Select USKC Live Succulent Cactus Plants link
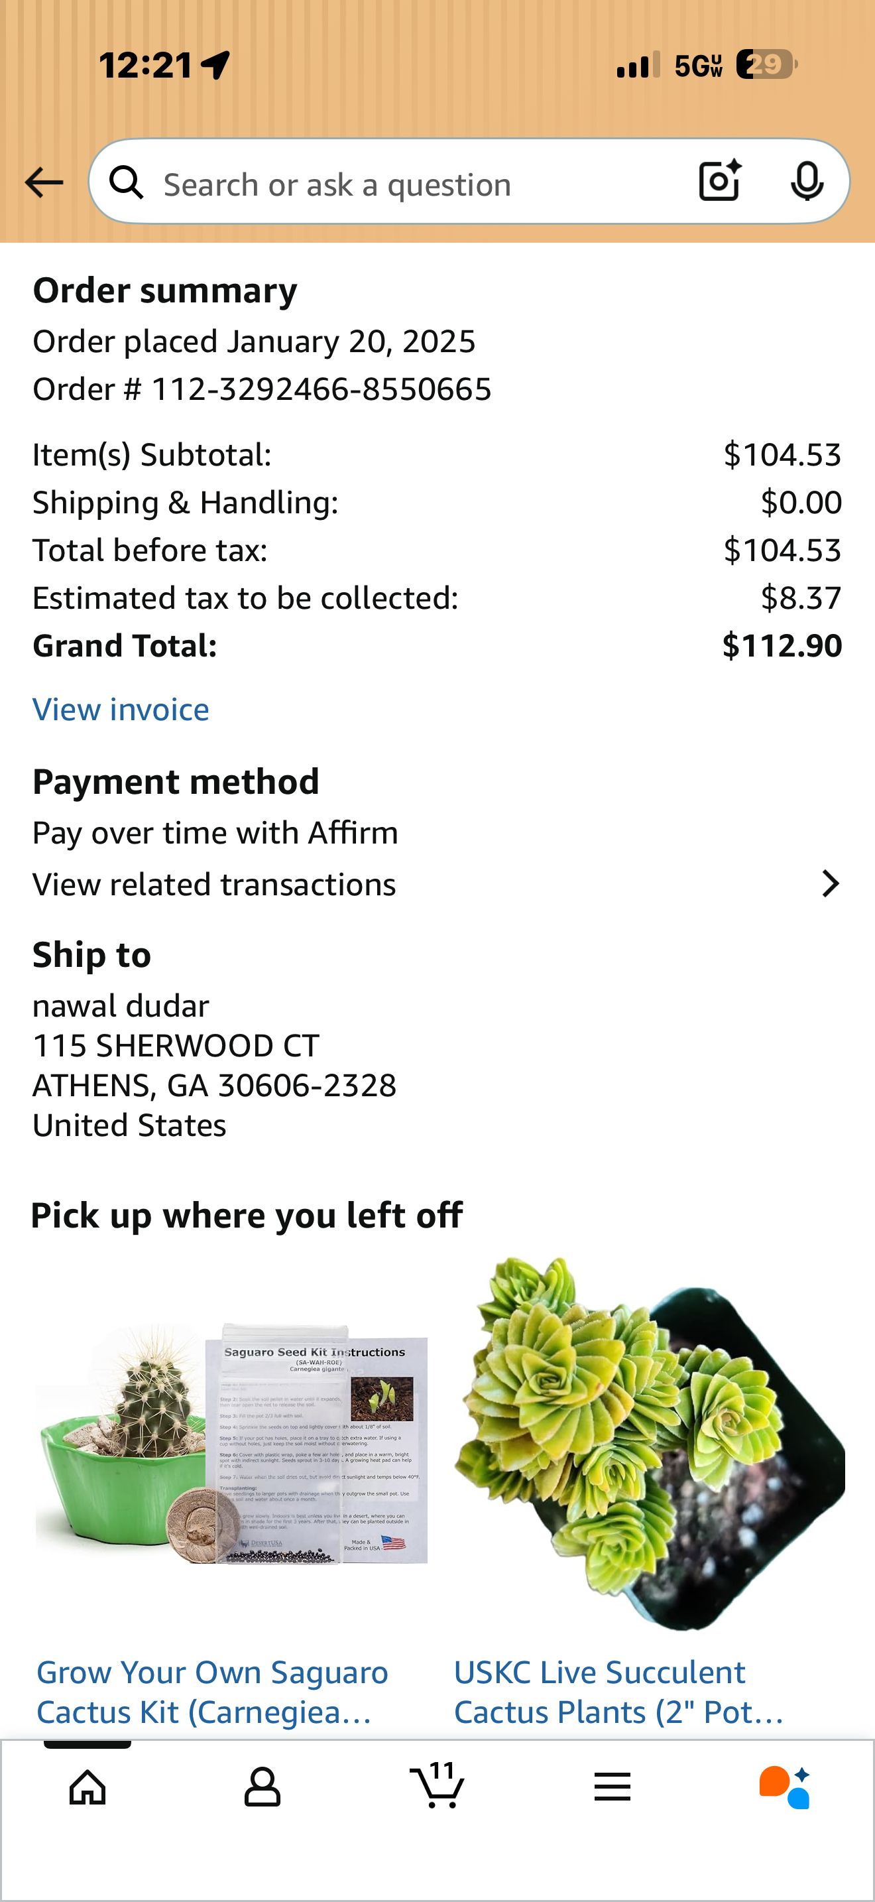875x1902 pixels. [618, 1692]
